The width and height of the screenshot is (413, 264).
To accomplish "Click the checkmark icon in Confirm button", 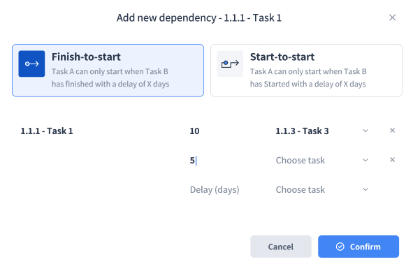I will 340,247.
